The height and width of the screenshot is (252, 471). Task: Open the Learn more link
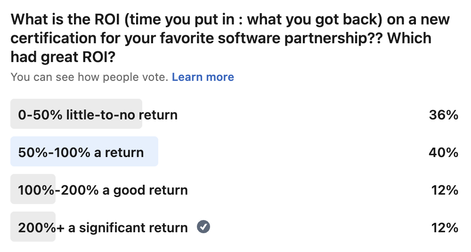[203, 77]
